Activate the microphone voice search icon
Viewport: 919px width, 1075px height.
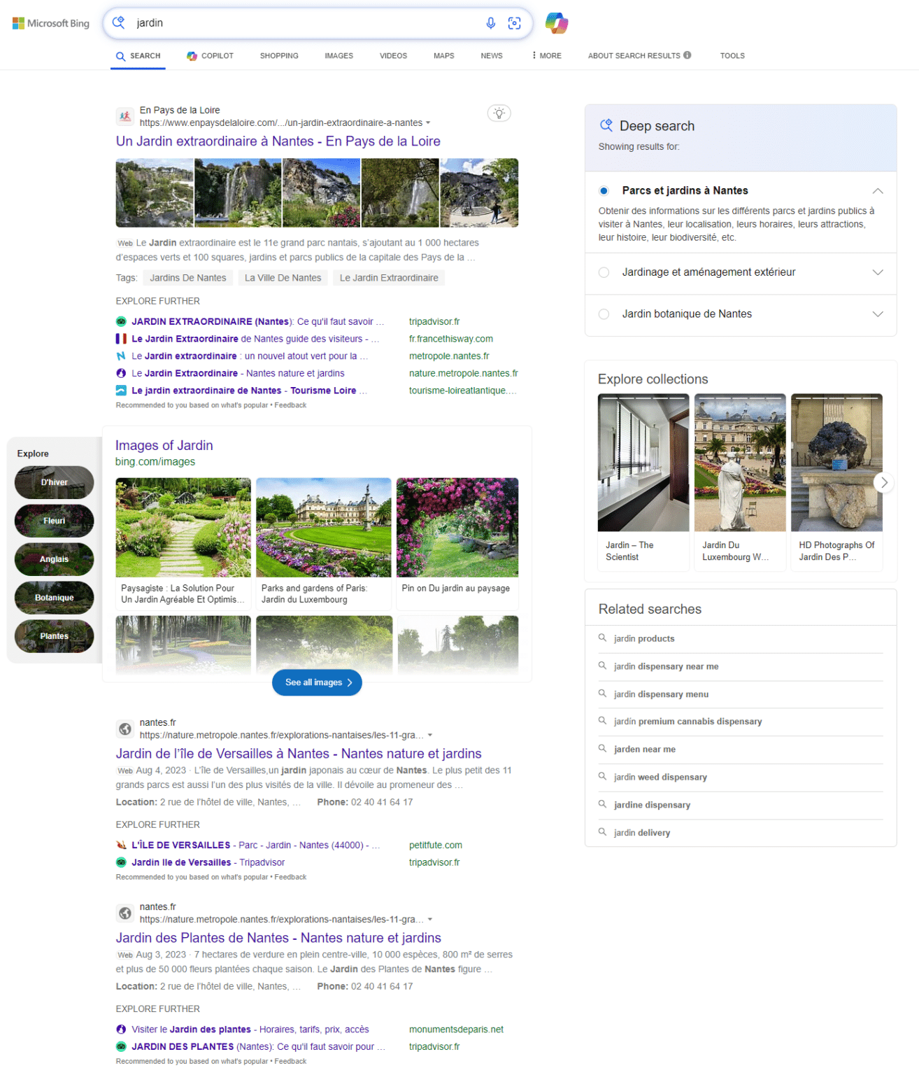[x=490, y=23]
